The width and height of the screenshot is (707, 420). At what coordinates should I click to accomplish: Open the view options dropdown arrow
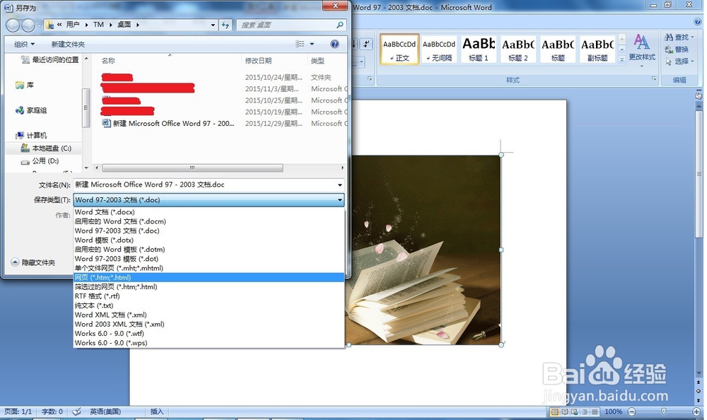(x=312, y=44)
